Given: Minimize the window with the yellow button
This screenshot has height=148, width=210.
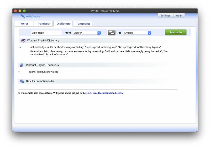Looking at the screenshot, I should click(x=20, y=11).
